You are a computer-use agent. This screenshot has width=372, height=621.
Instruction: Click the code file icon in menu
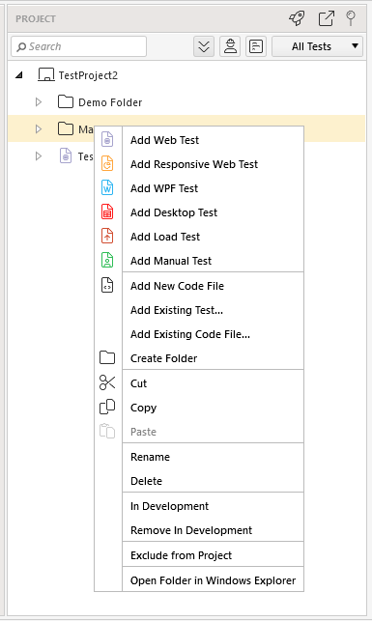(107, 285)
